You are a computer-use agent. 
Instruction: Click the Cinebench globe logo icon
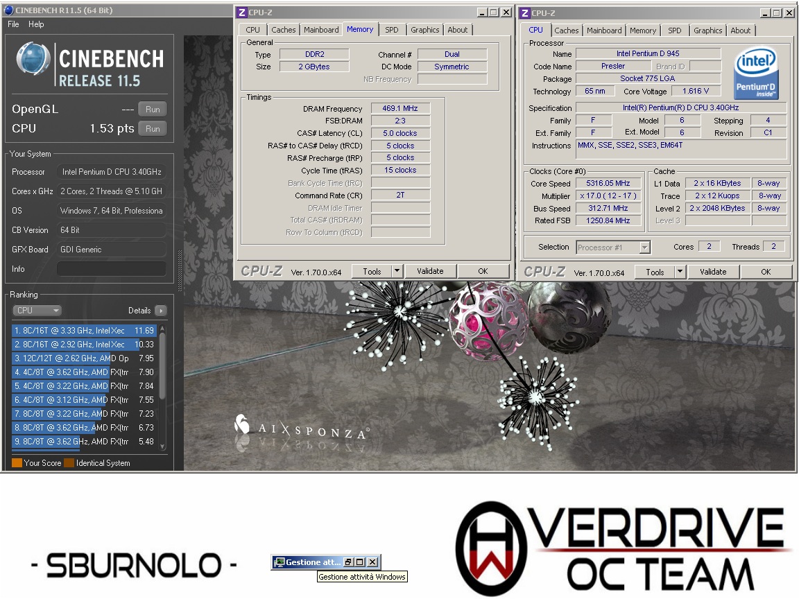point(33,59)
